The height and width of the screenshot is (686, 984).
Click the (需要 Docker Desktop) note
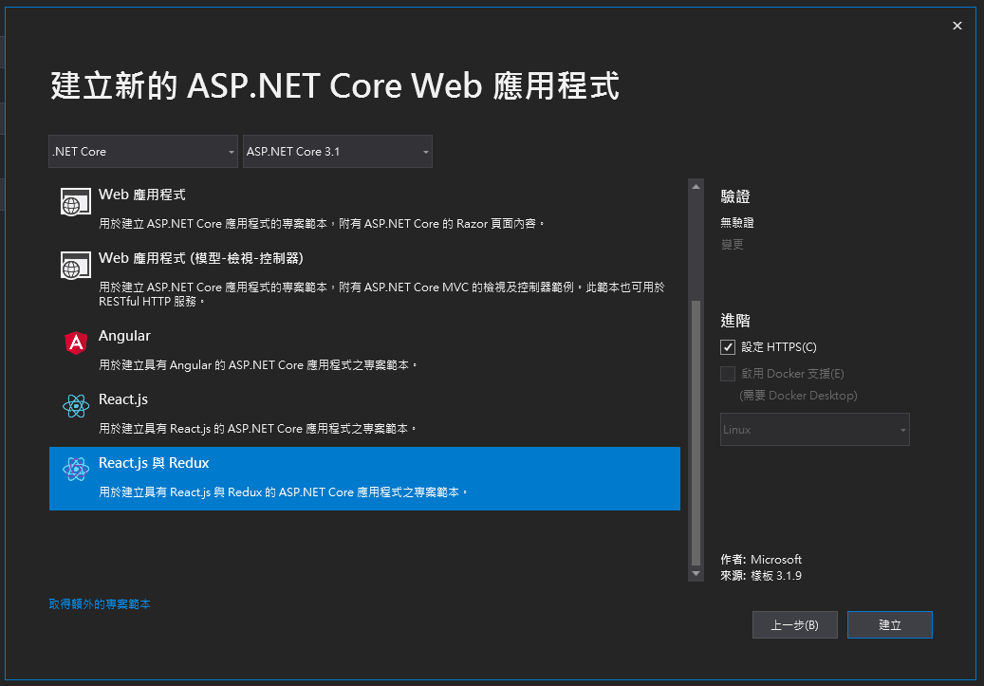[x=798, y=396]
